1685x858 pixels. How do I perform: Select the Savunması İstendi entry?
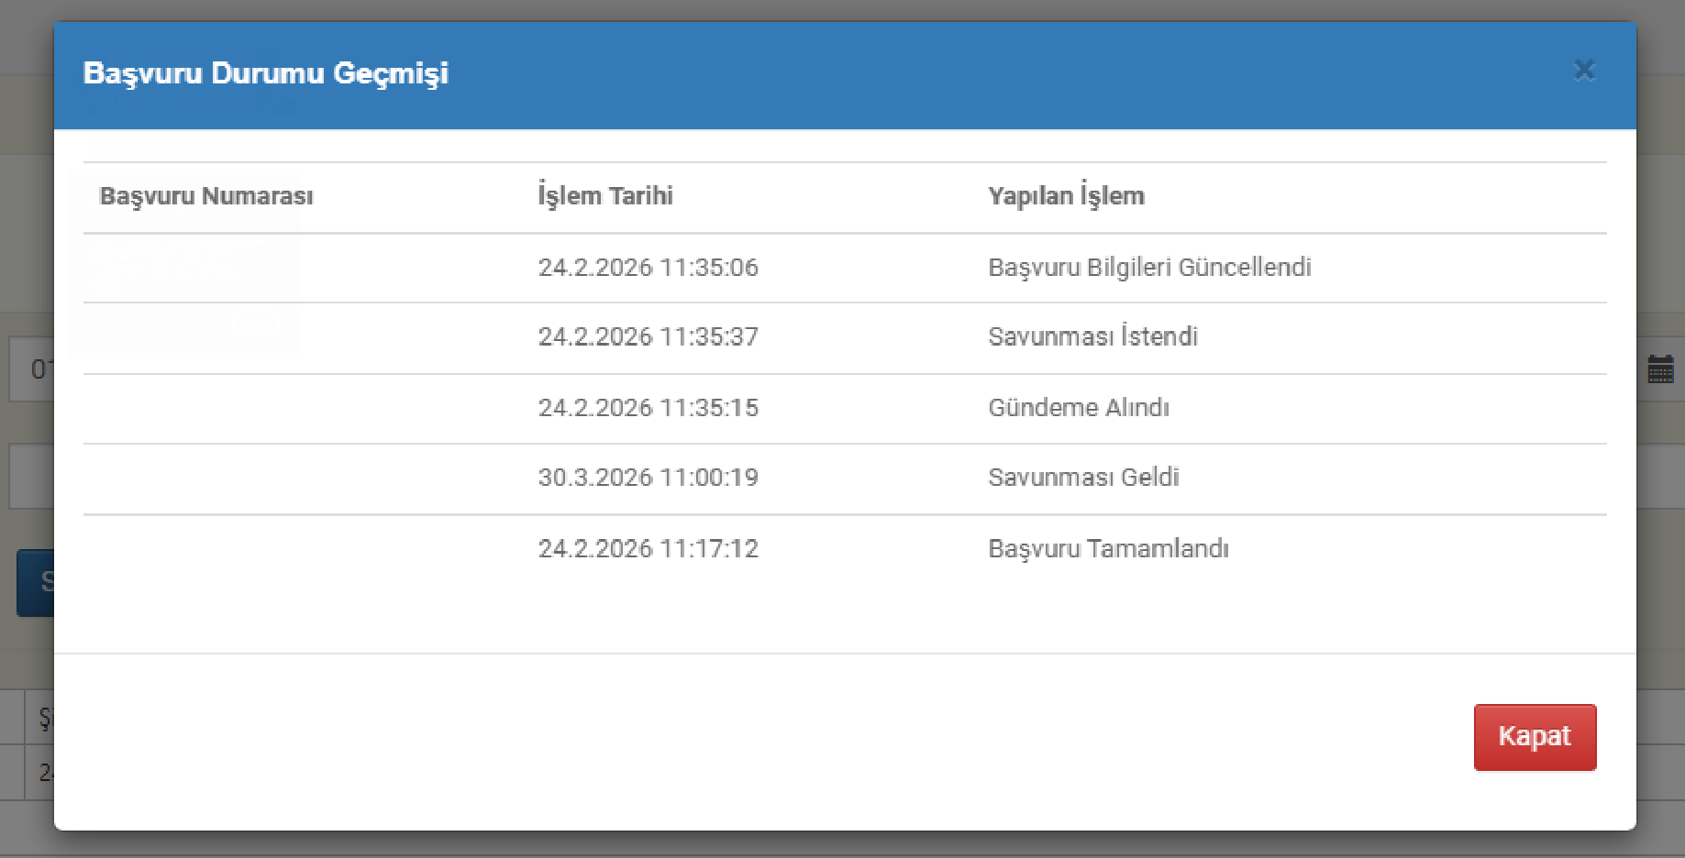[1092, 336]
